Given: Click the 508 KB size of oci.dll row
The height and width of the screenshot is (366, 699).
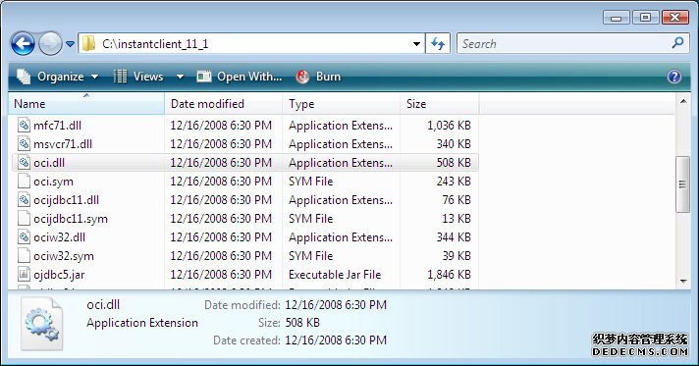Looking at the screenshot, I should pyautogui.click(x=454, y=163).
